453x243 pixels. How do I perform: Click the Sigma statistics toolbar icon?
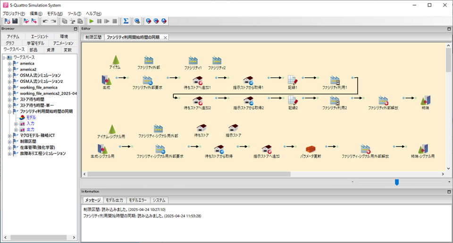[126, 21]
